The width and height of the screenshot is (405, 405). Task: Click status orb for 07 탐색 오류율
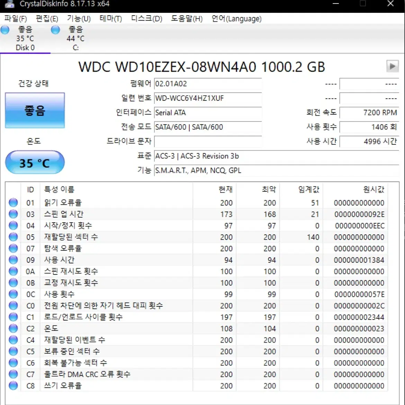[13, 249]
